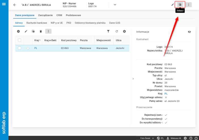
Task: Open PL country link in table row
Action: pyautogui.click(x=36, y=48)
